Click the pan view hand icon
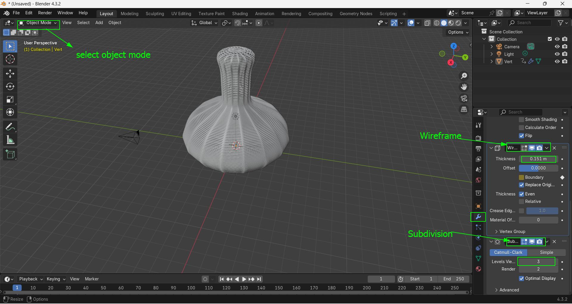 pos(464,87)
